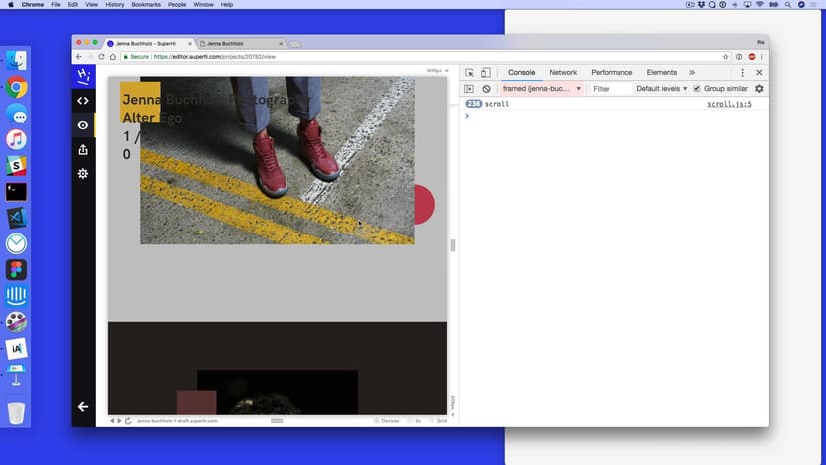Viewport: 826px width, 465px height.
Task: Clear the console with the clear icon
Action: pyautogui.click(x=487, y=89)
